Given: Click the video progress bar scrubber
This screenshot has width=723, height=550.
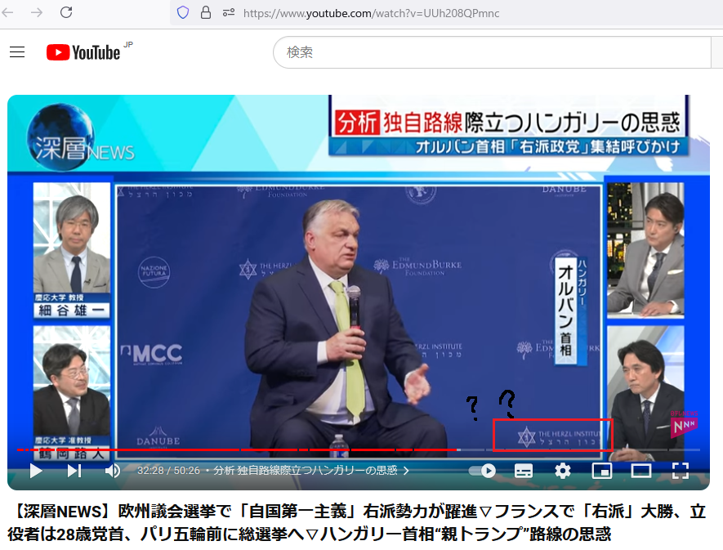Looking at the screenshot, I should (460, 450).
